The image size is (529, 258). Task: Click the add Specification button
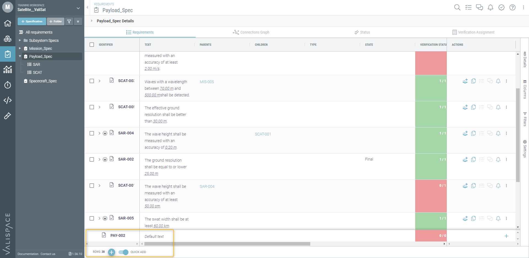point(32,21)
